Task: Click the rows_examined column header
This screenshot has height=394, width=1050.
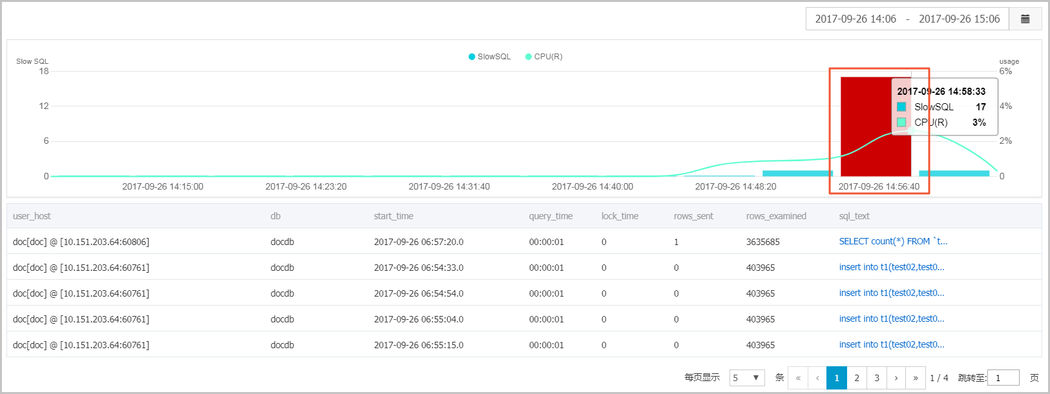Action: coord(776,216)
